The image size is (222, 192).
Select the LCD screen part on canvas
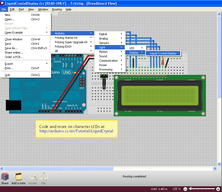[x=160, y=95]
